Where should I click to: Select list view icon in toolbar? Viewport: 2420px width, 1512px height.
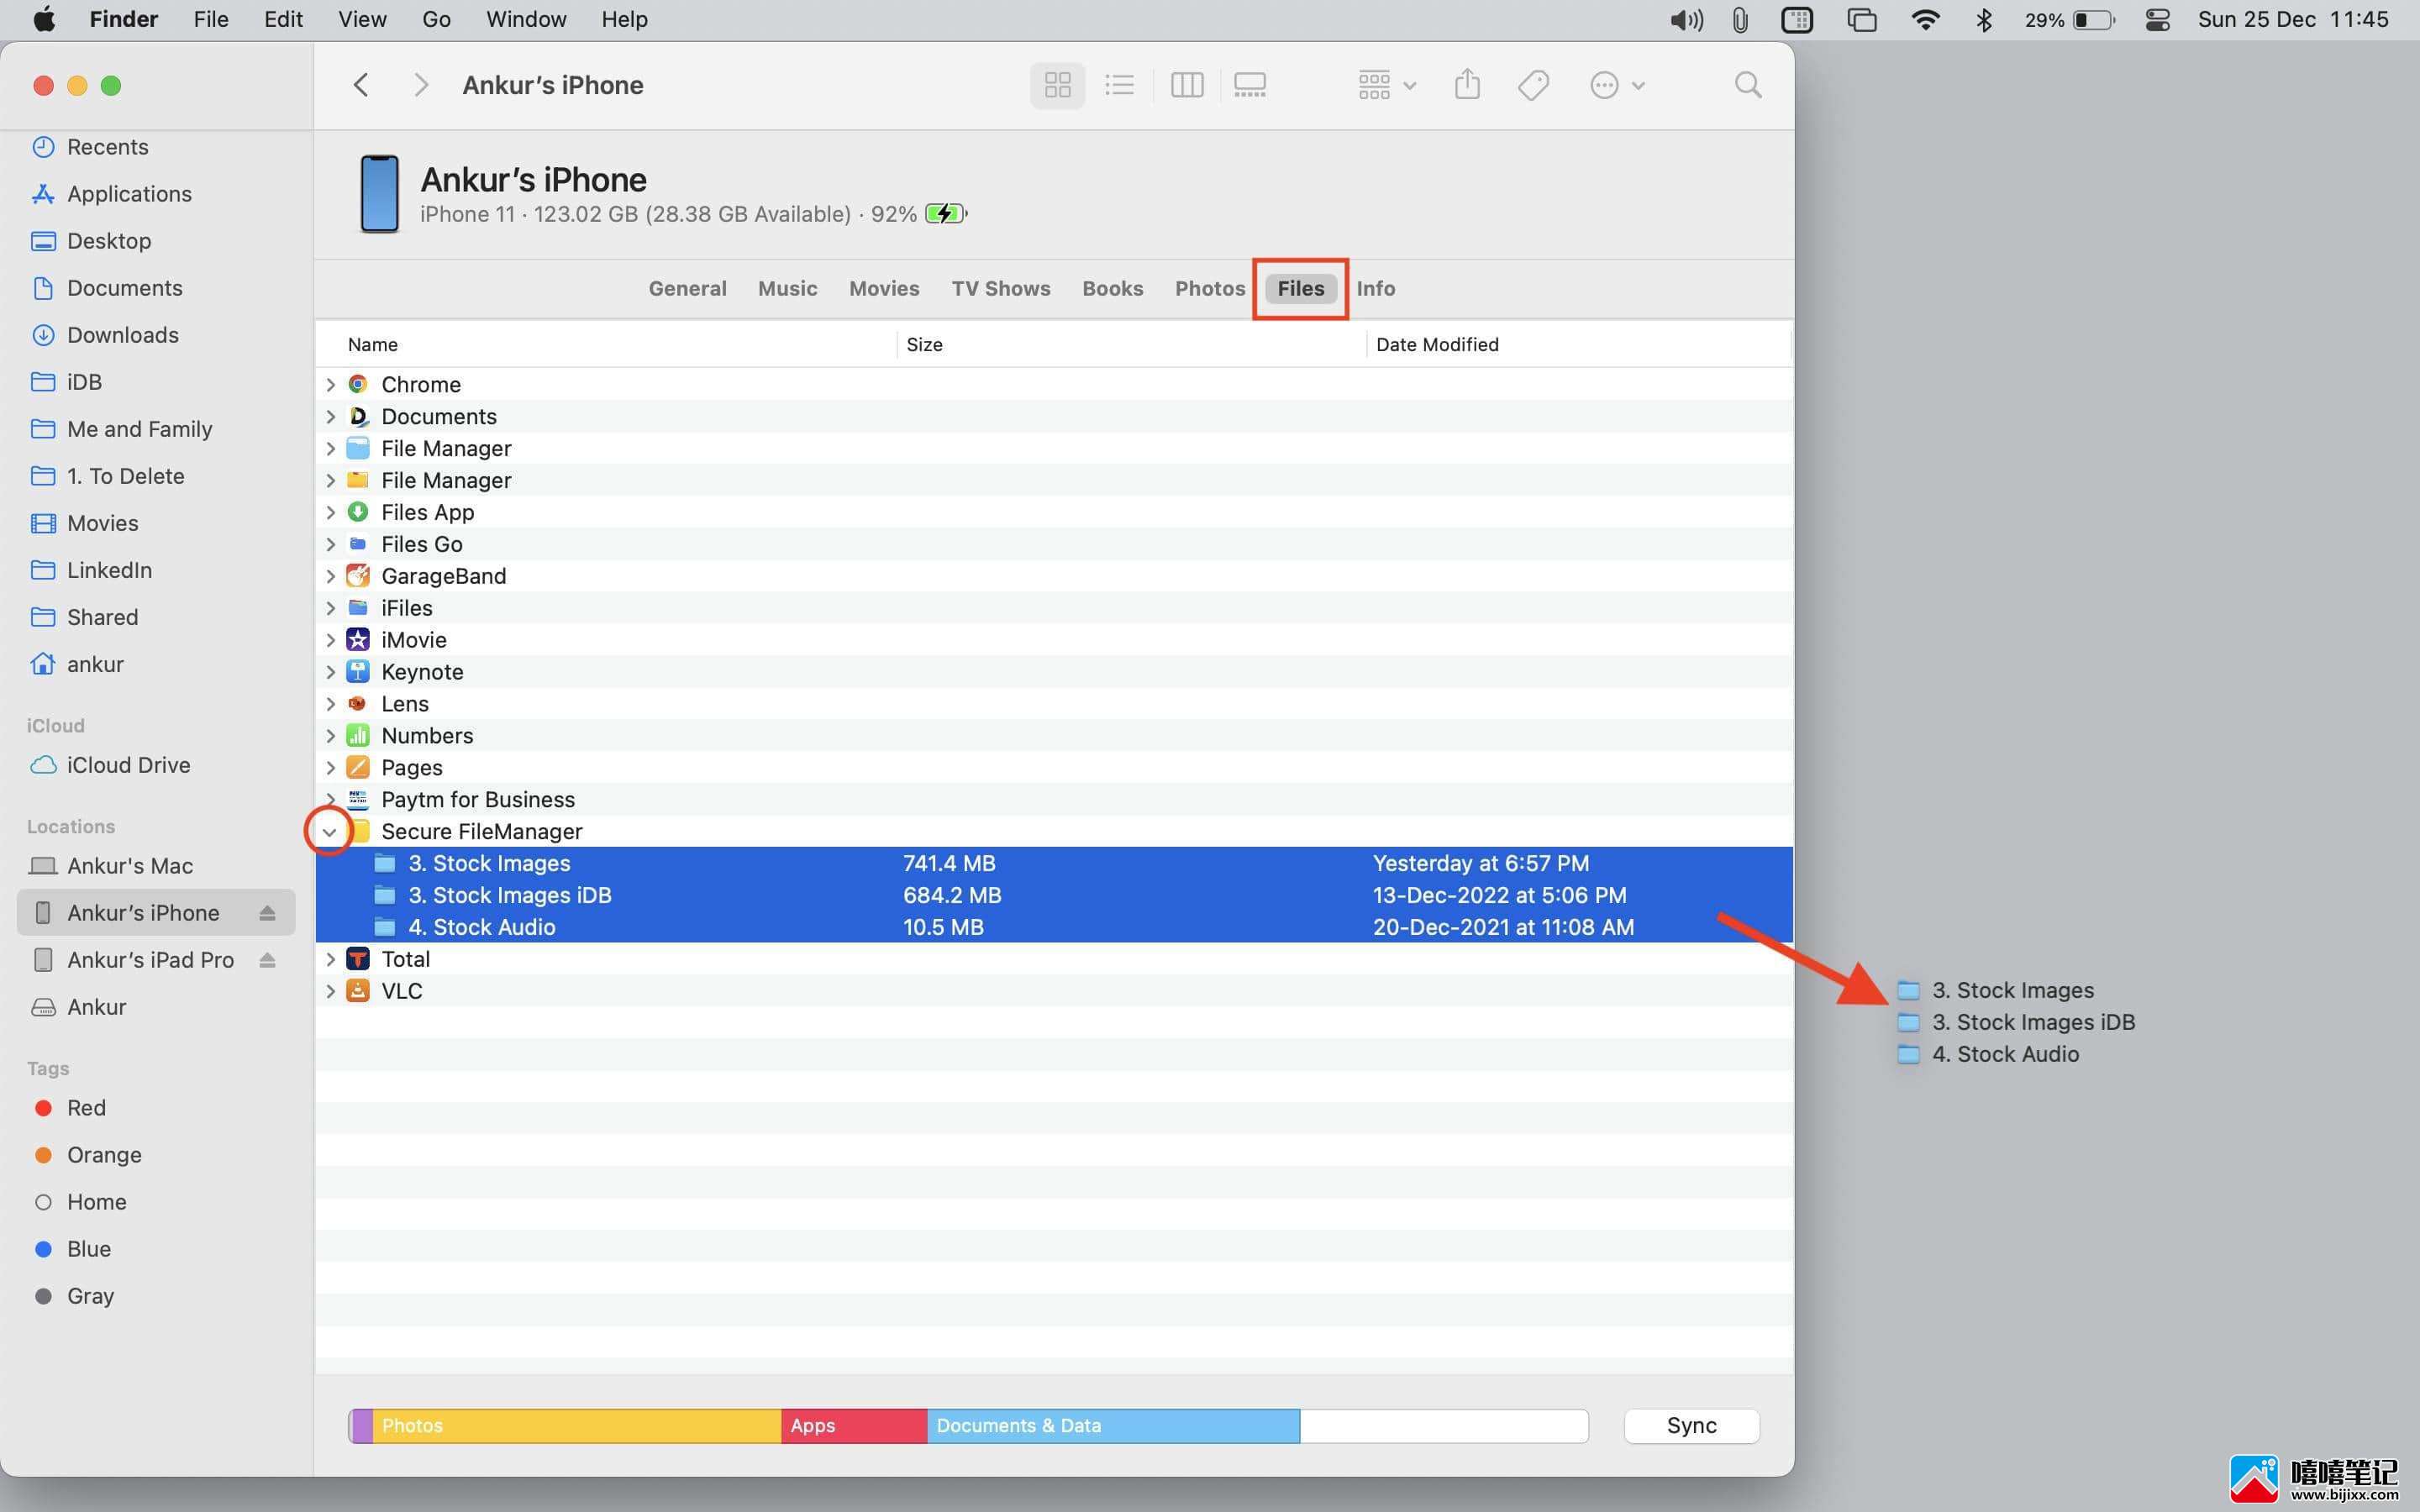coord(1118,84)
